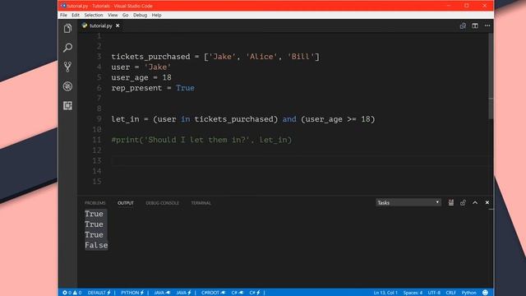
Task: Select the Python language mode
Action: pyautogui.click(x=468, y=293)
